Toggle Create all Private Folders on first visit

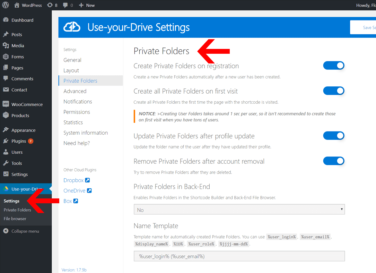point(334,91)
